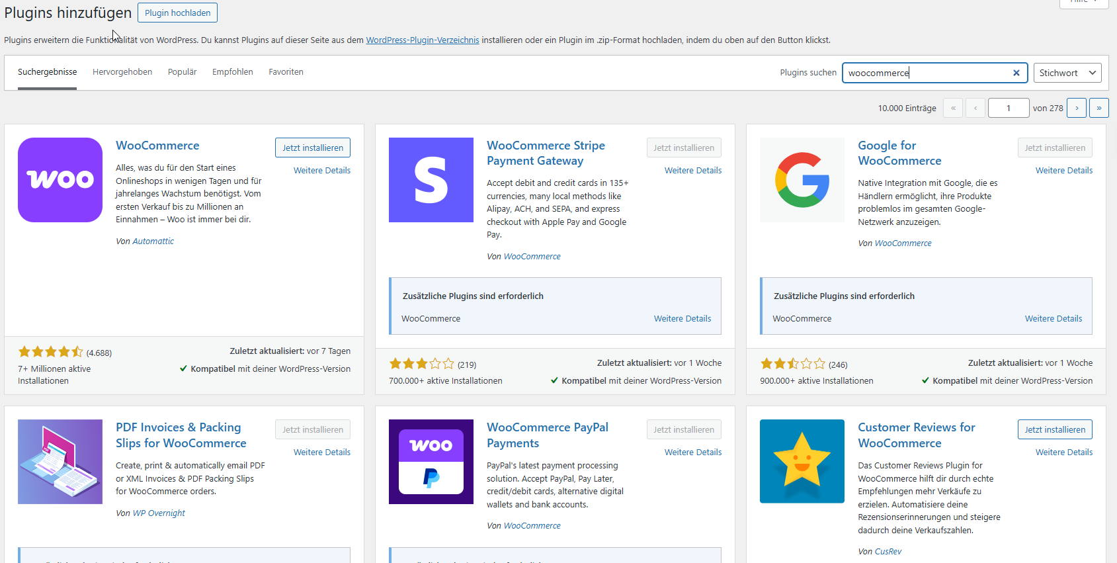
Task: Go to the next results page arrow
Action: pos(1076,108)
